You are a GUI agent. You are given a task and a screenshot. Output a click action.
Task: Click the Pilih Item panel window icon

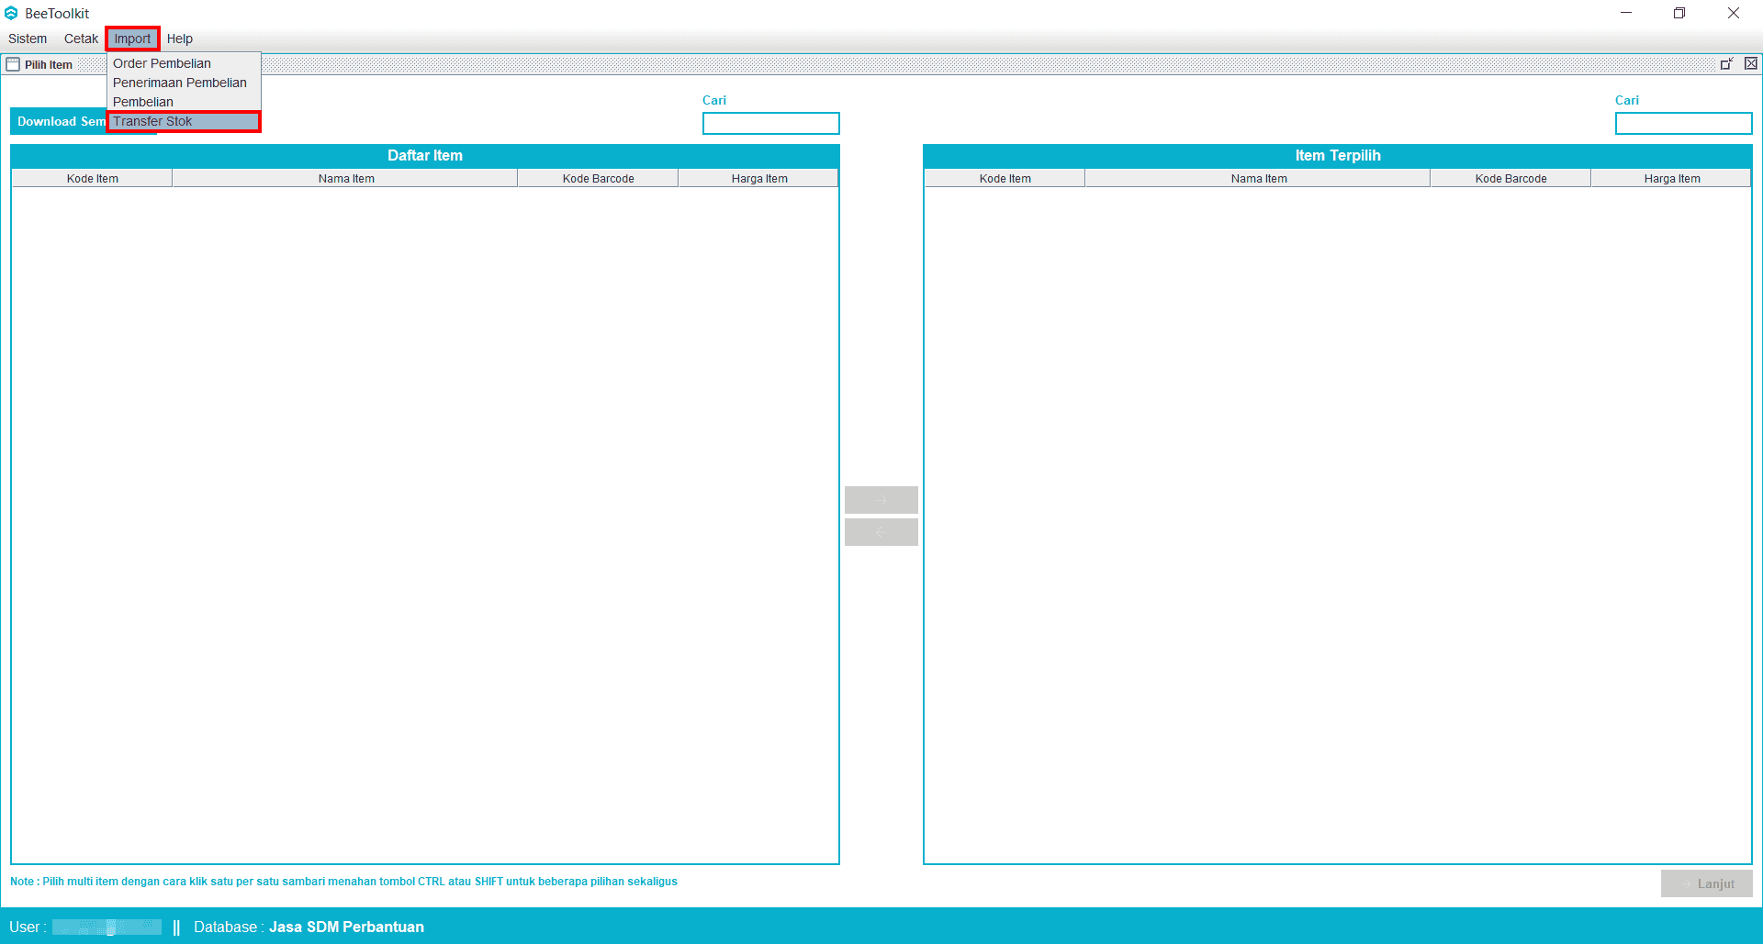click(13, 64)
